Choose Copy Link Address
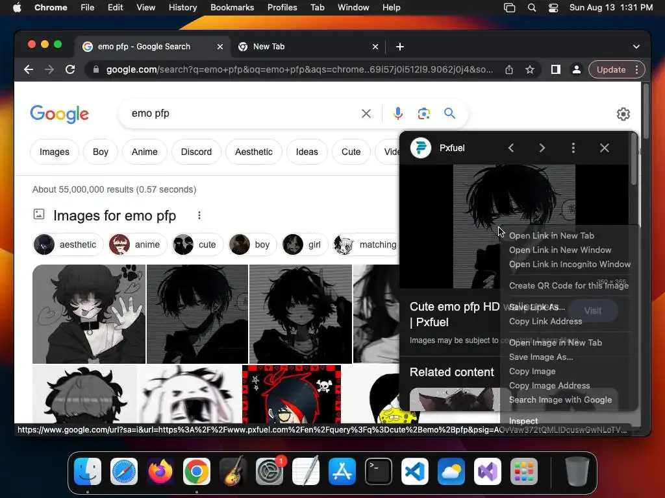665x498 pixels. click(x=546, y=321)
